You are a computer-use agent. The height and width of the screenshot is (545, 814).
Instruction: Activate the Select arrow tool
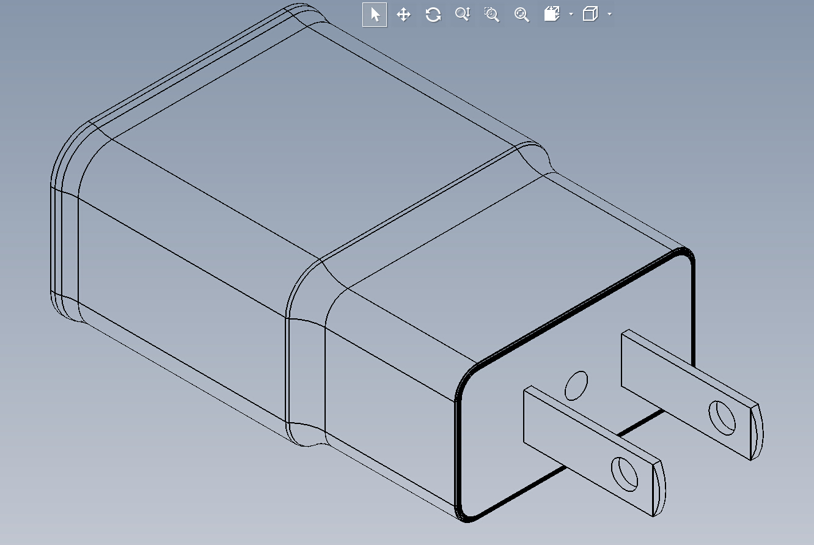tap(375, 15)
